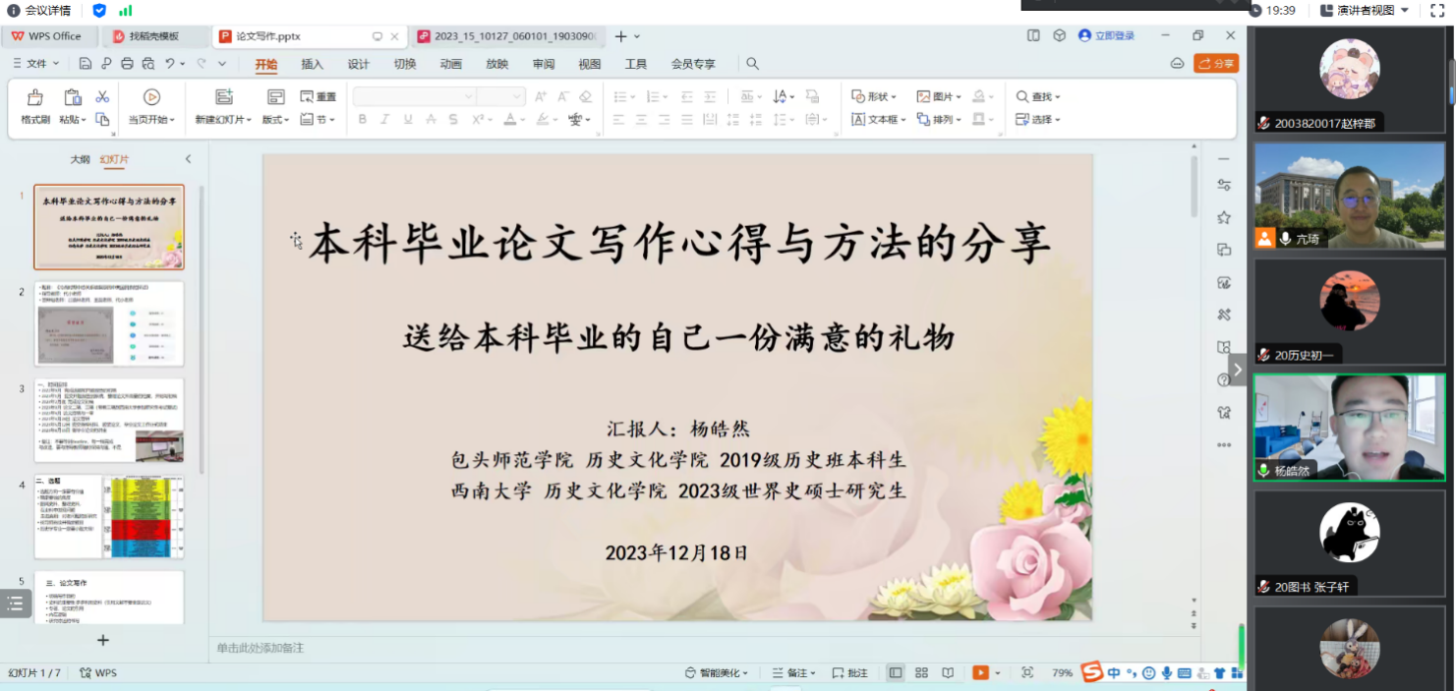1456x691 pixels.
Task: Click the 立即登录 login link
Action: click(1106, 35)
